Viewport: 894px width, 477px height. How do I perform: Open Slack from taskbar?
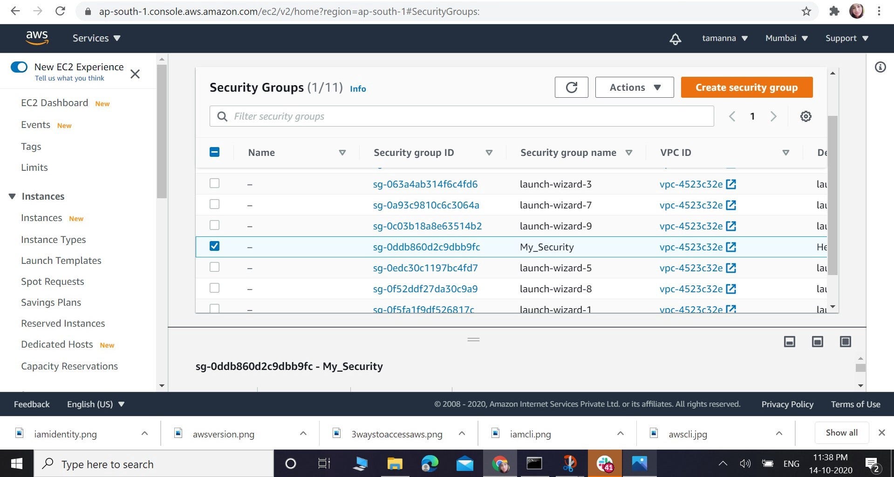point(605,464)
